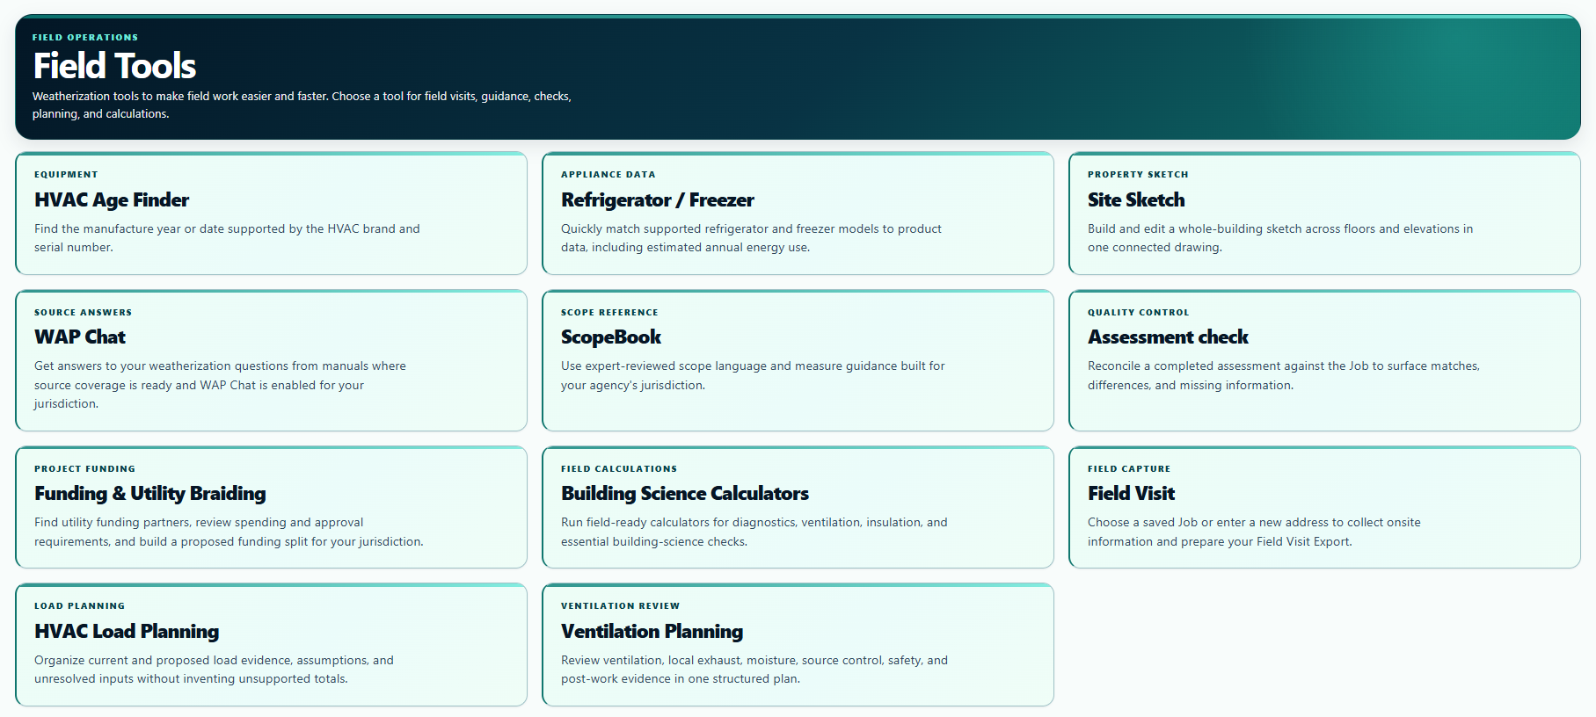Click the 'LOAD PLANNING' category label
1596x717 pixels.
click(79, 606)
